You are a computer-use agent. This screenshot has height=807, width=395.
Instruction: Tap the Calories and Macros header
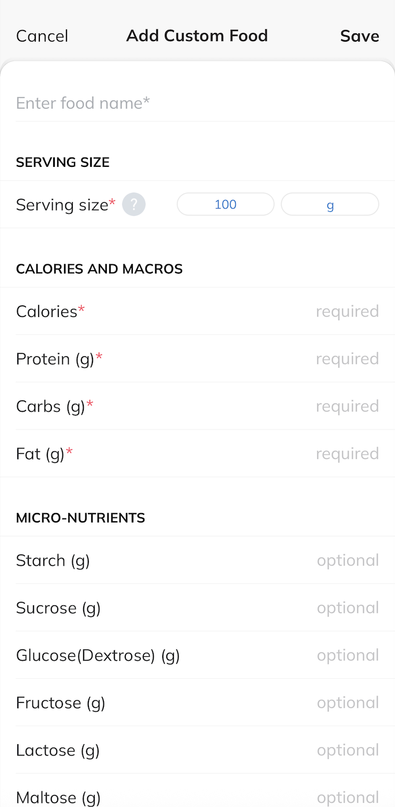99,269
